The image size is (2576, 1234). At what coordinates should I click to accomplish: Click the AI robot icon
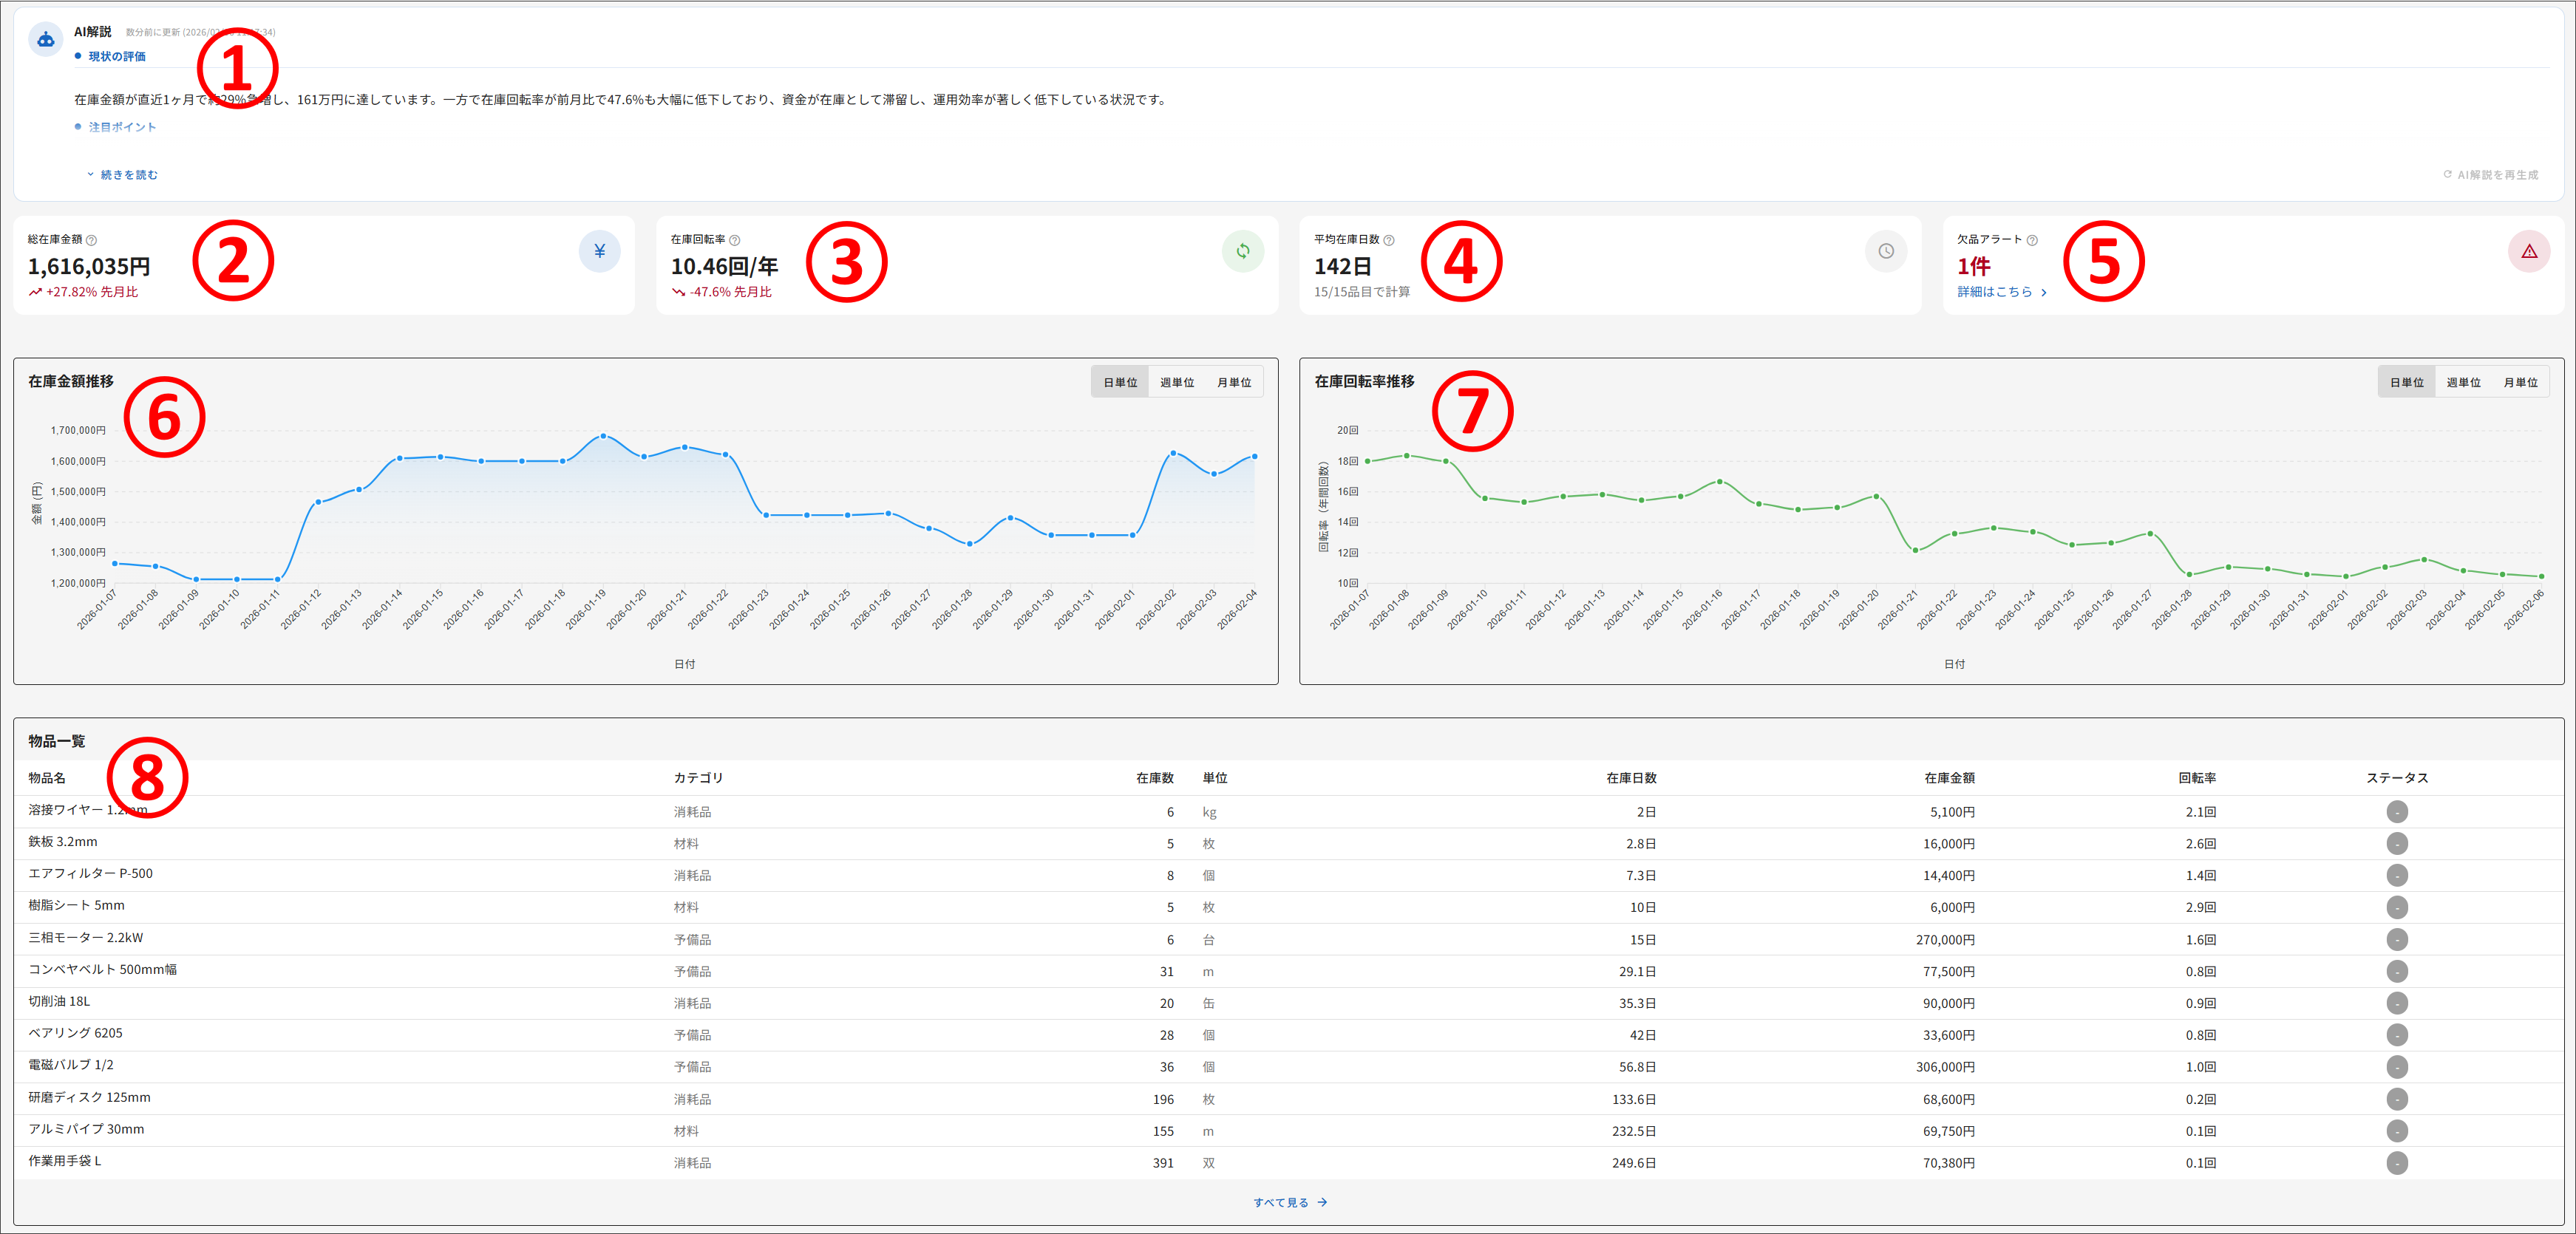click(46, 40)
